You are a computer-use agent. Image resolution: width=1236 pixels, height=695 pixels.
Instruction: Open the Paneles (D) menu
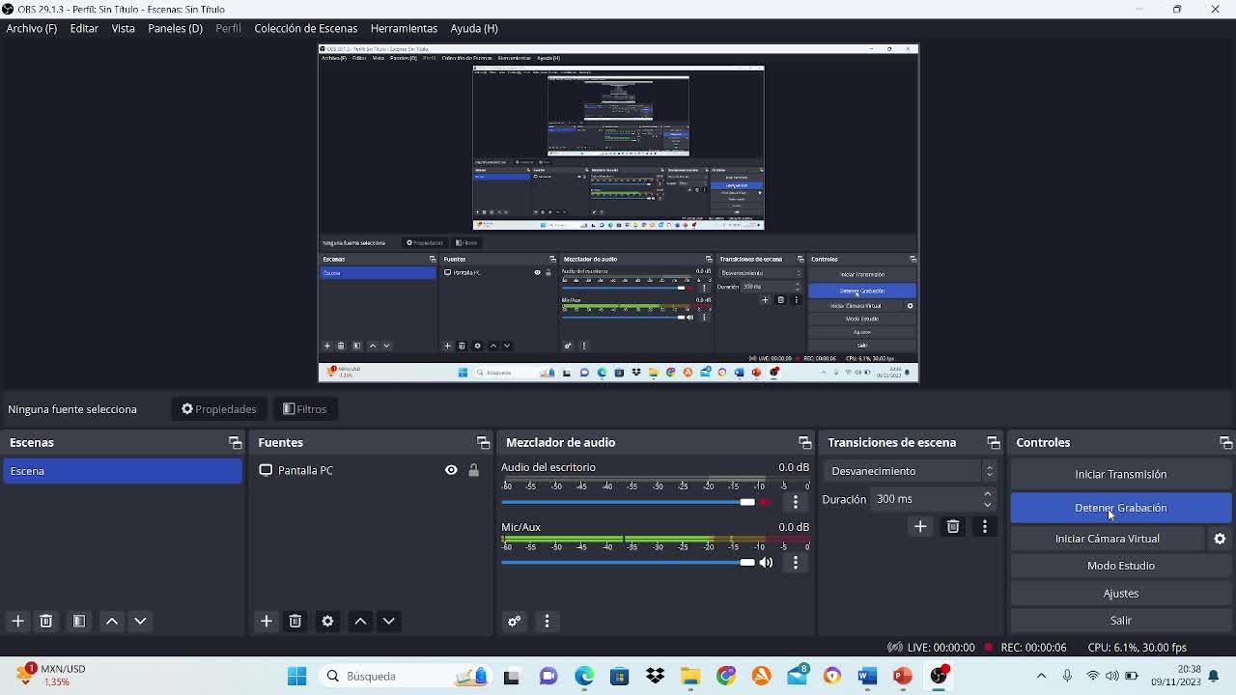(175, 28)
